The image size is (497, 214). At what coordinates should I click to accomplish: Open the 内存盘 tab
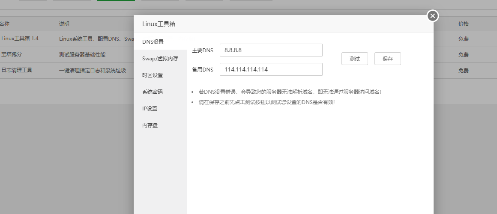pos(160,125)
